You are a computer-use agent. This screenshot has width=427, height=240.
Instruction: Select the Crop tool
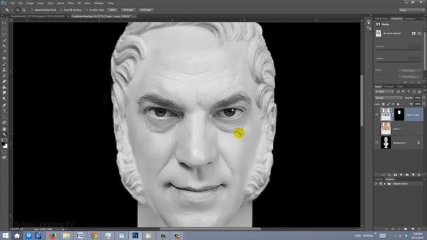(4, 46)
